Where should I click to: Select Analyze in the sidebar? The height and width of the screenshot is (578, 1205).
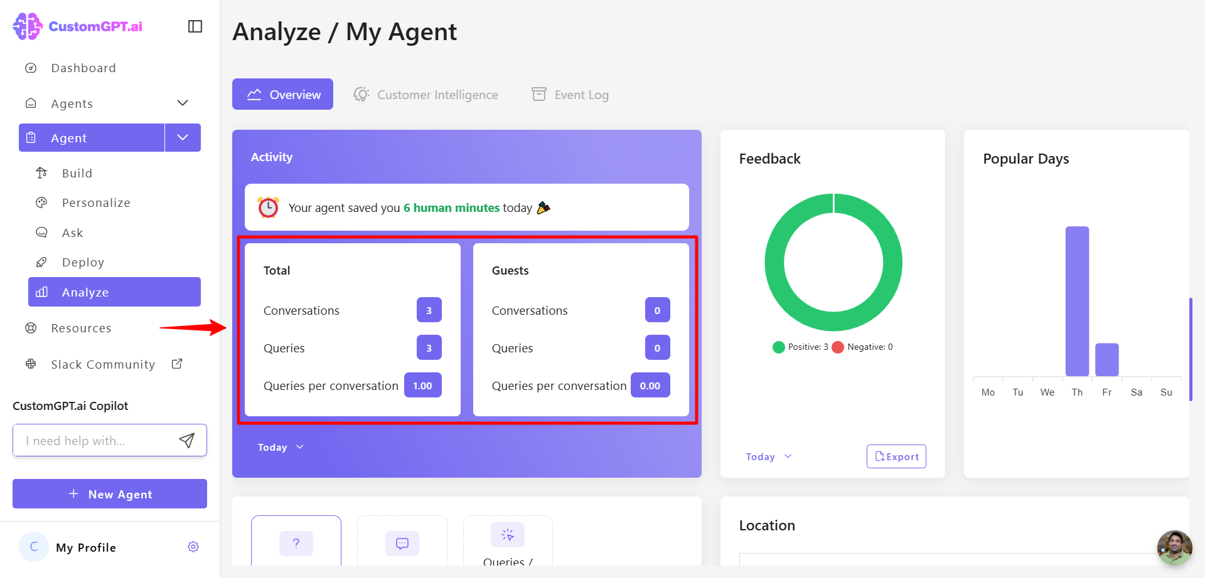(114, 292)
